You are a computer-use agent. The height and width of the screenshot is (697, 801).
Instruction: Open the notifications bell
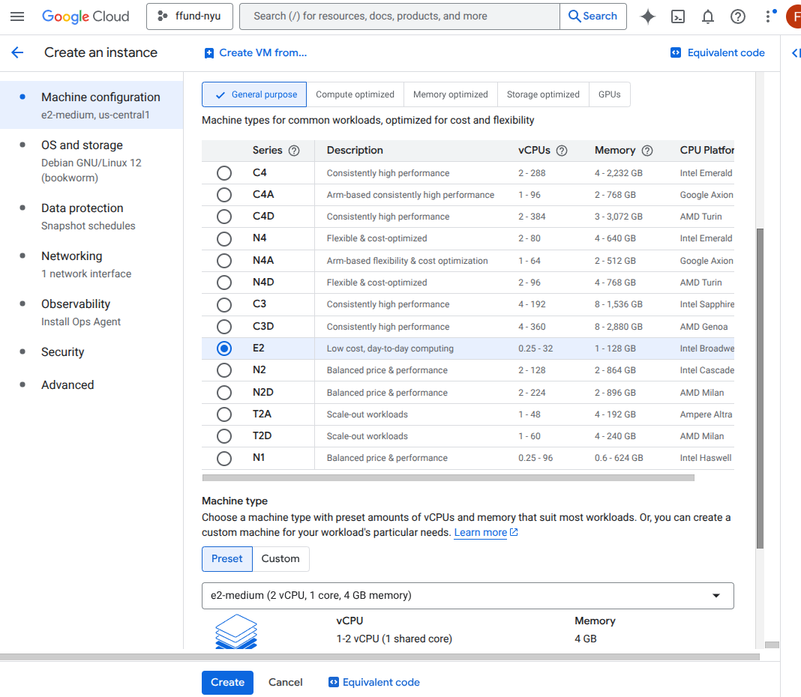click(x=708, y=16)
